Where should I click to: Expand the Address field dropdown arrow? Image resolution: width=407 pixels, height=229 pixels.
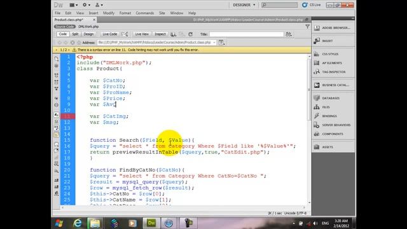point(214,43)
